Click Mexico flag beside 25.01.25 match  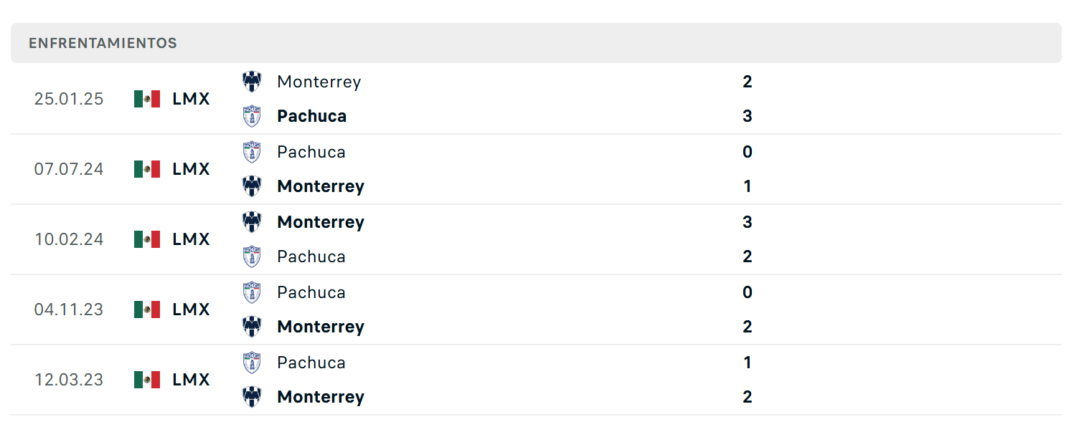[x=147, y=99]
